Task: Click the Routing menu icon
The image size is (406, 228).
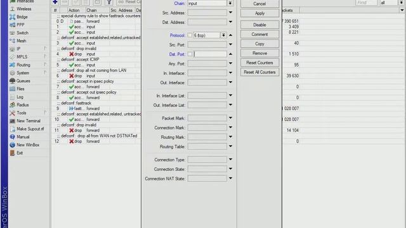Action: pos(12,65)
